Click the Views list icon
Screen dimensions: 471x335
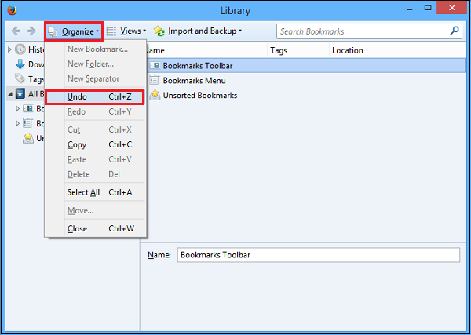tap(111, 31)
